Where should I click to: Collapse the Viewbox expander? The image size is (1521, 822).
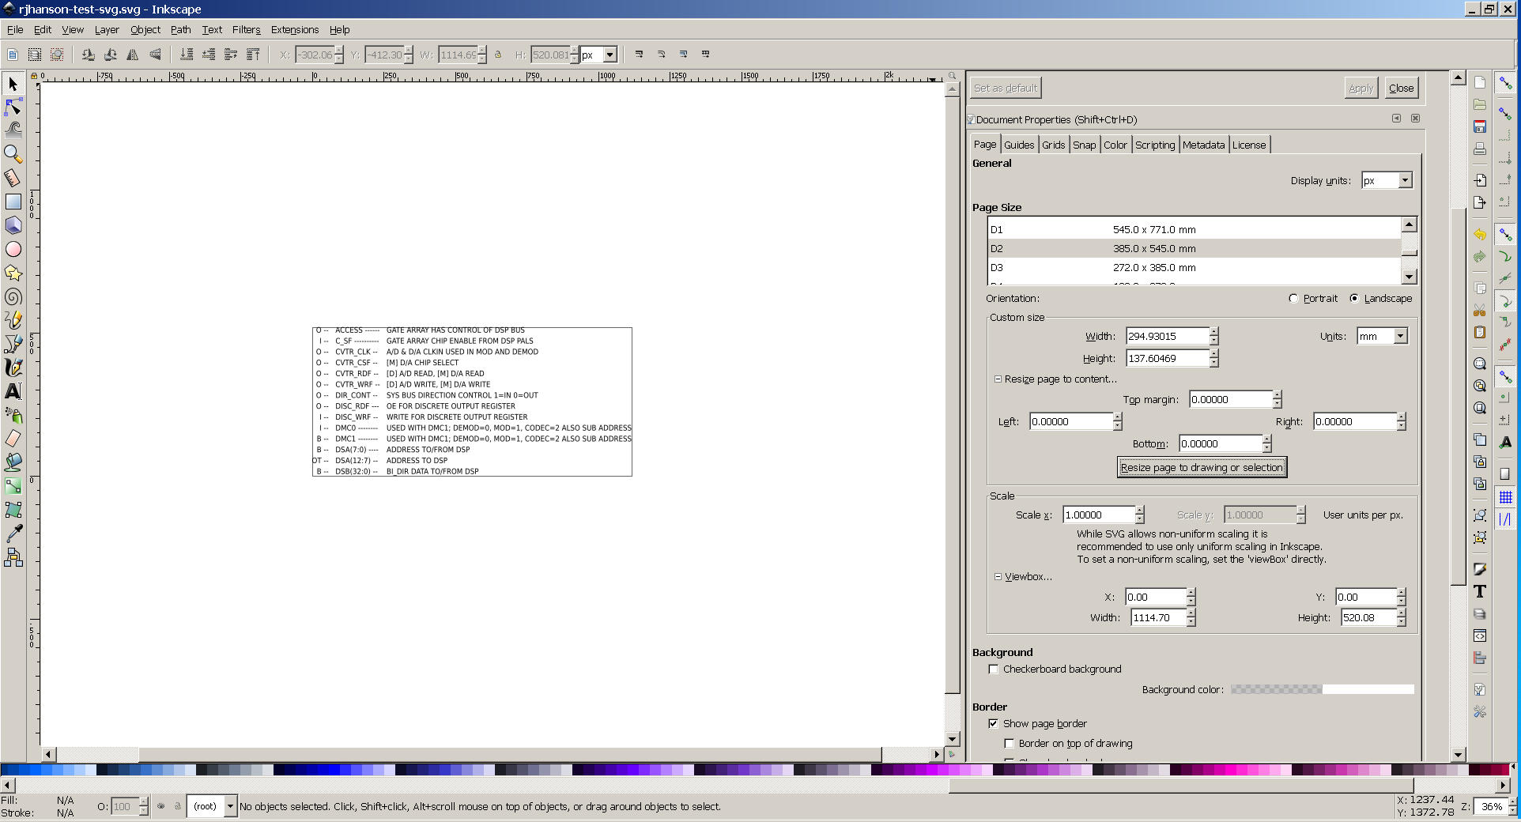[998, 576]
